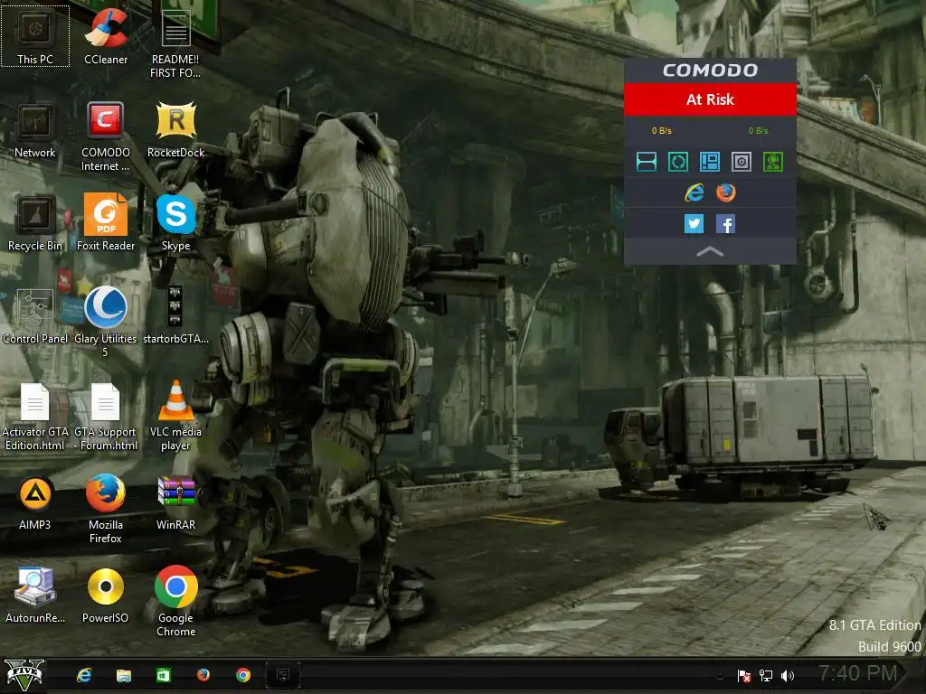Open the Recycle Bin

coord(35,224)
